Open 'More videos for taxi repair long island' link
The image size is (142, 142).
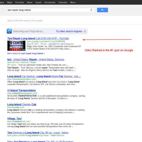[x=26, y=53]
